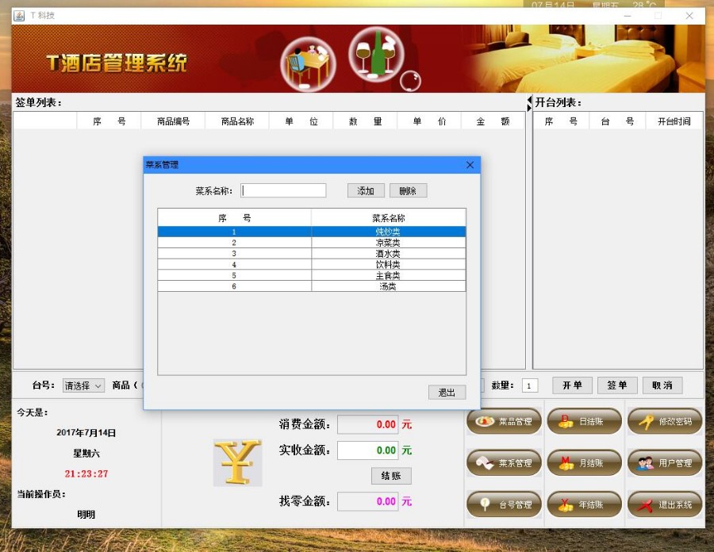Click the 签单 button
The height and width of the screenshot is (552, 714).
click(x=617, y=385)
